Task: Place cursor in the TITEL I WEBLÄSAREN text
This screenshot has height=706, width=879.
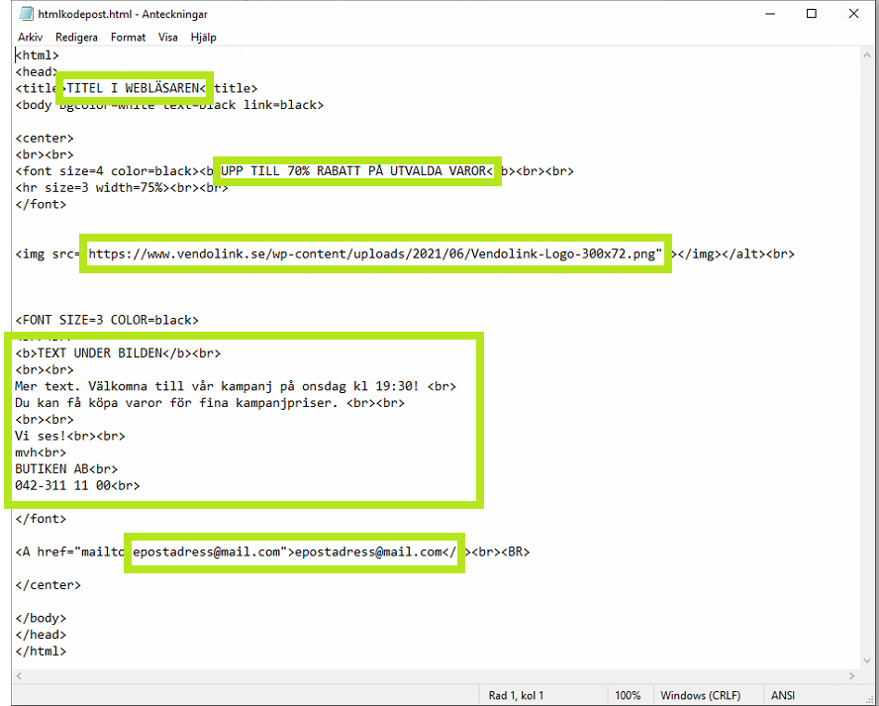Action: tap(135, 88)
